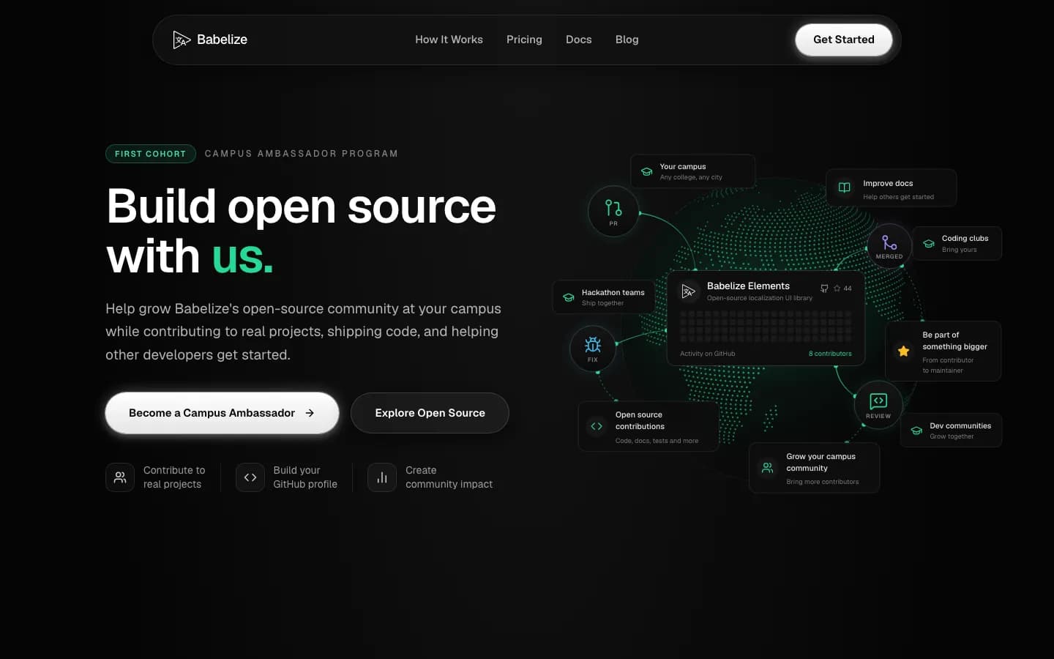
Task: Open the Docs link in navigation
Action: point(578,40)
